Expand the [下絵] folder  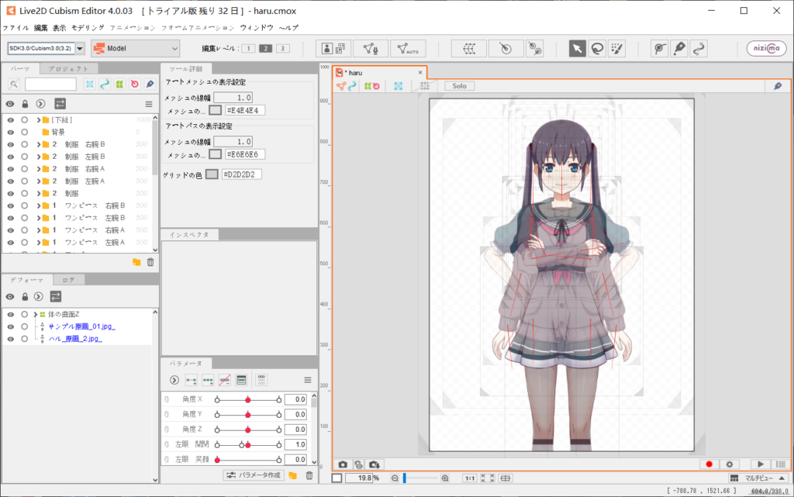(39, 120)
